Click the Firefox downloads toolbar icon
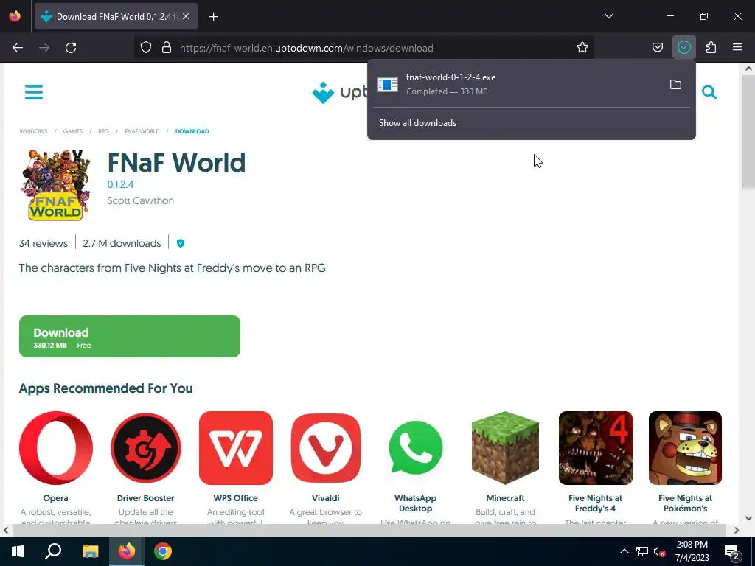Viewport: 755px width, 566px height. pyautogui.click(x=683, y=47)
